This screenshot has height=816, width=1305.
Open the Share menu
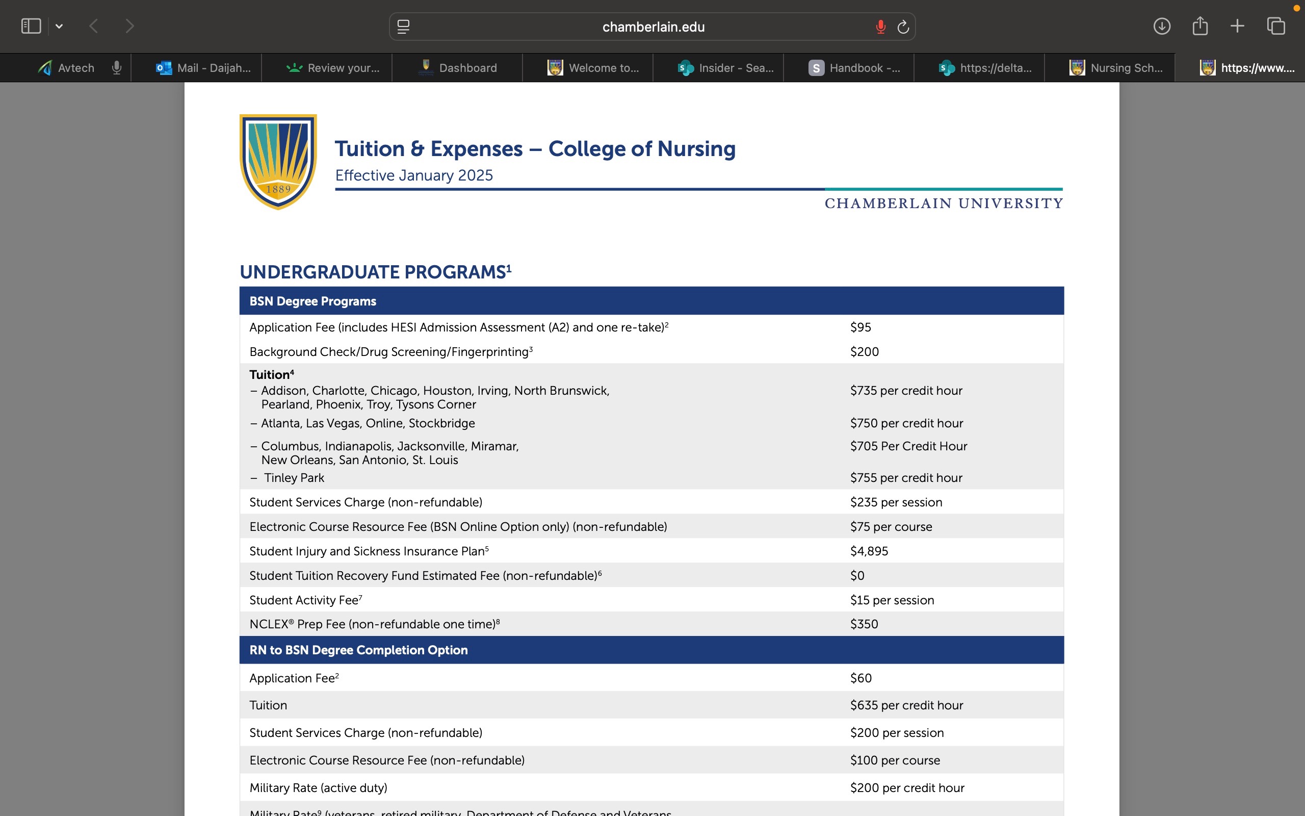tap(1200, 26)
